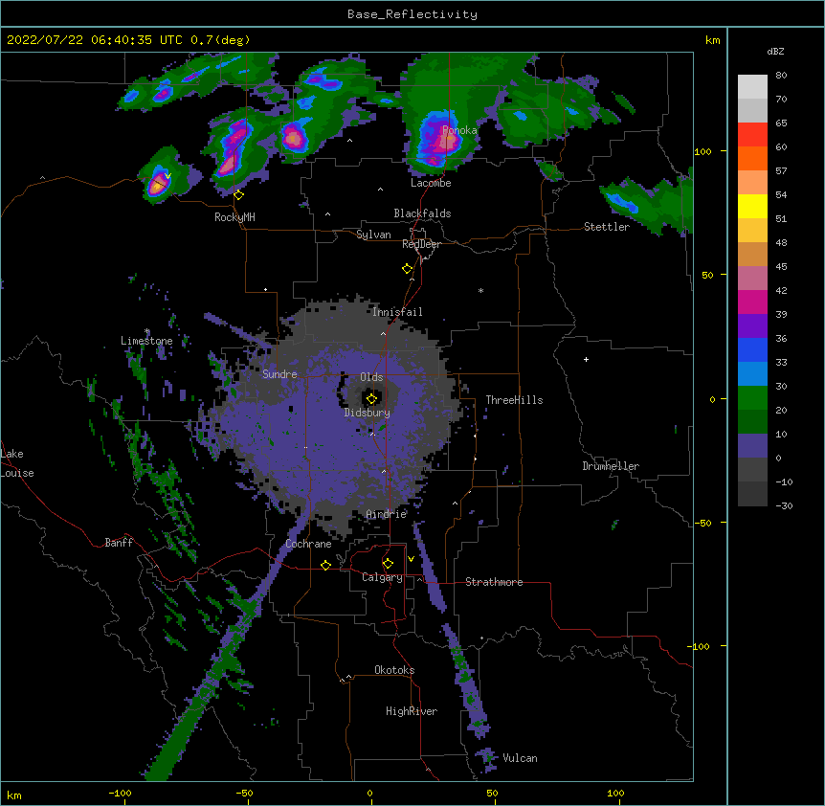Click the yellow diamond marker below Cochrane
Image resolution: width=825 pixels, height=806 pixels.
pyautogui.click(x=325, y=565)
